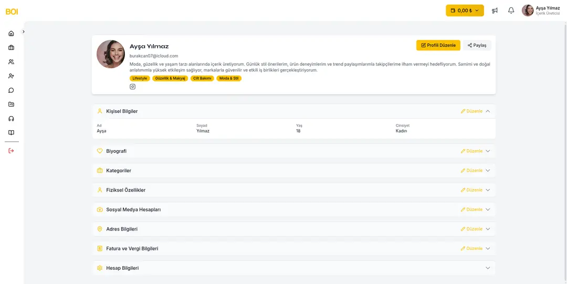Image resolution: width=567 pixels, height=284 pixels.
Task: Click Düzenle link for Sosyal Medya Hesapları
Action: tap(471, 209)
